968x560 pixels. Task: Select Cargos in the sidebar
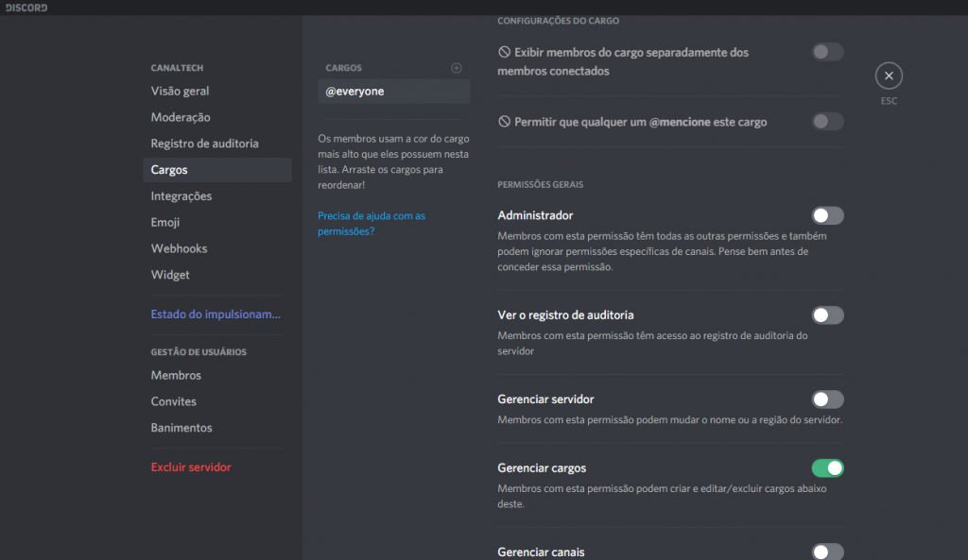pyautogui.click(x=217, y=170)
